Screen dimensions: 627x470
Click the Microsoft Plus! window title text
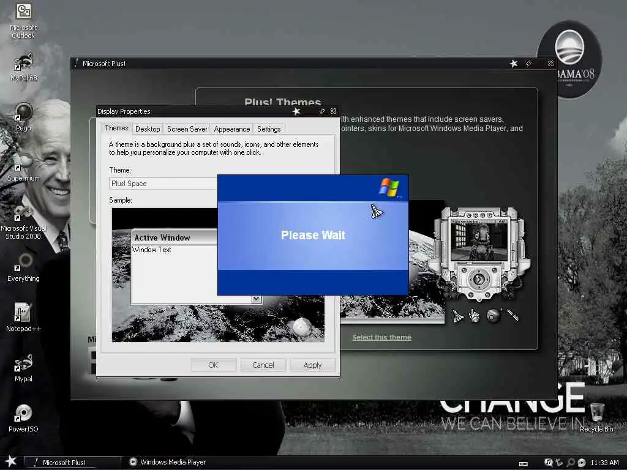tap(104, 64)
